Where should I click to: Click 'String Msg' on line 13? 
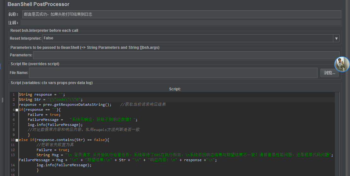(48, 155)
